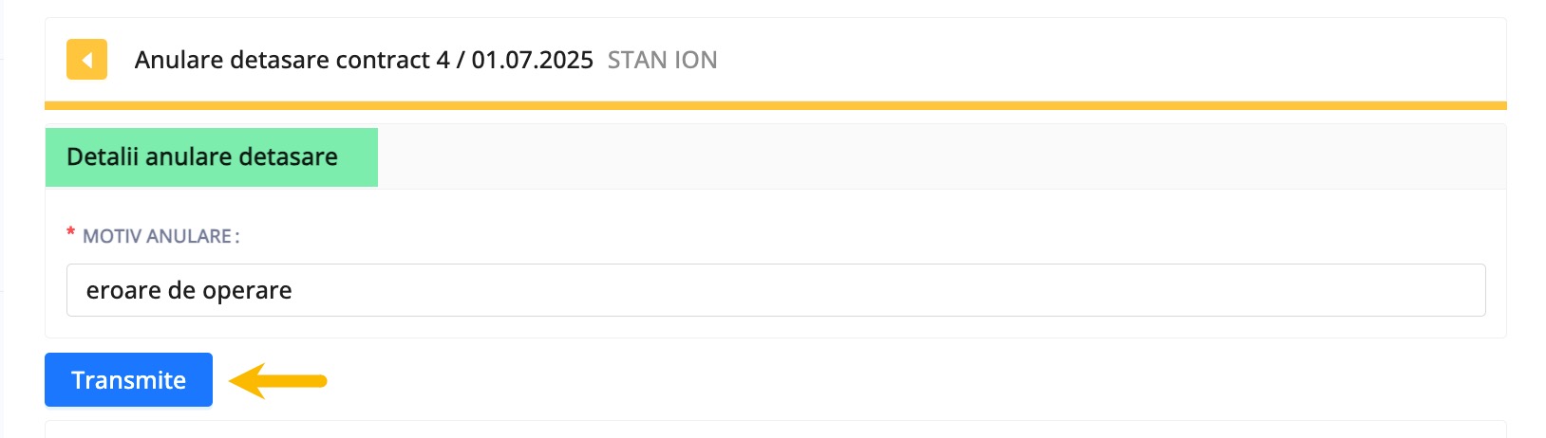This screenshot has height=438, width=1546.
Task: Click the contract date 01.07.2025 in title
Action: 532,60
